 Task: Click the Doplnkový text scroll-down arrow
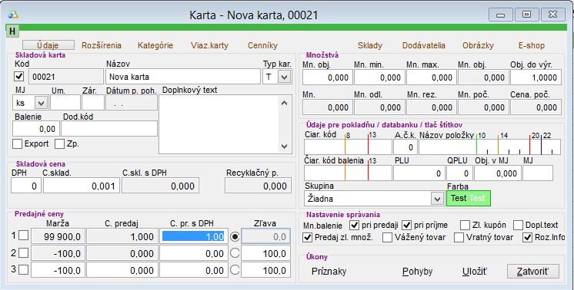tap(285, 147)
